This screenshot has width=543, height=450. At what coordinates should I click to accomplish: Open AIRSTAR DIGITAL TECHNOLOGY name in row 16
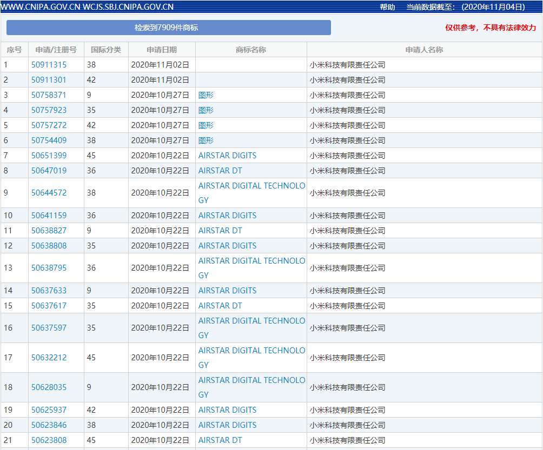[251, 328]
